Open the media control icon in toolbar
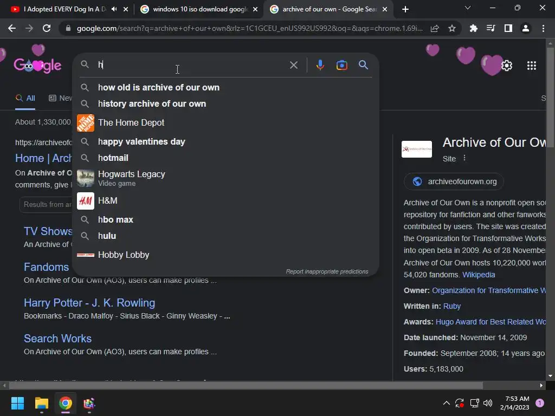 tap(491, 28)
